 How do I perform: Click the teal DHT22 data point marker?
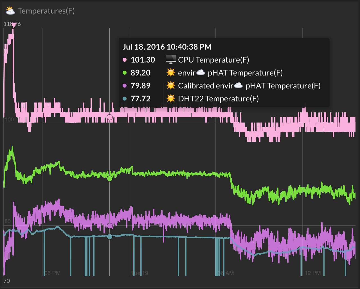tap(110, 237)
